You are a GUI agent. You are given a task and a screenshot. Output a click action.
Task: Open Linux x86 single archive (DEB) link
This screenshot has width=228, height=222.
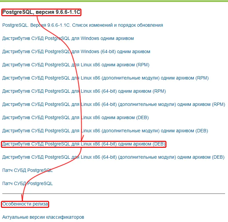pyautogui.click(x=75, y=117)
